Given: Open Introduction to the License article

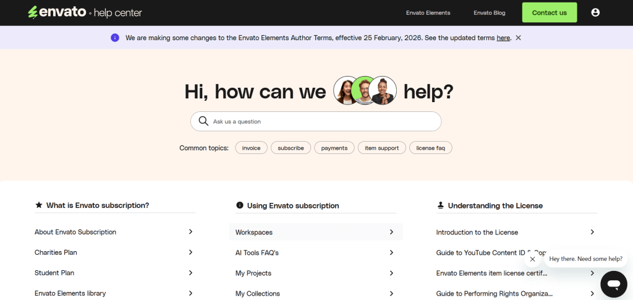Looking at the screenshot, I should coord(477,233).
